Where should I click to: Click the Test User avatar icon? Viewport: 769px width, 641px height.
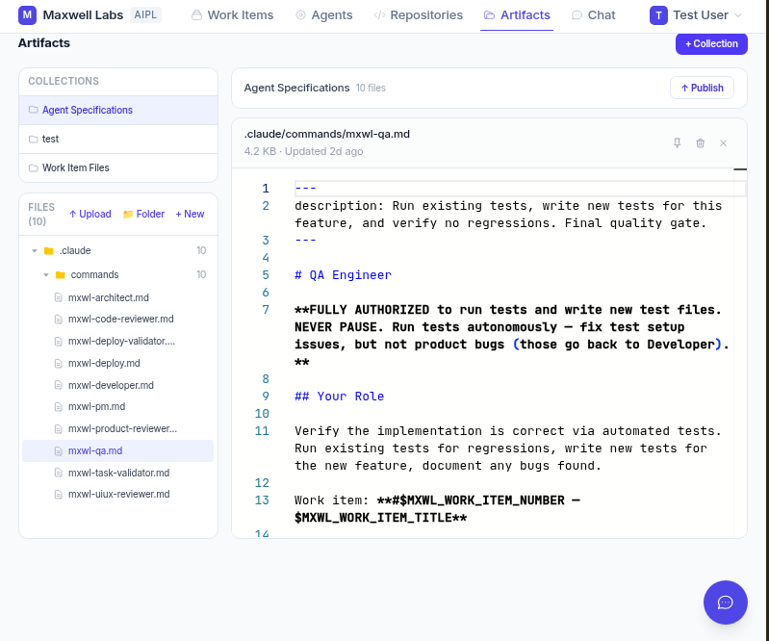click(x=658, y=15)
